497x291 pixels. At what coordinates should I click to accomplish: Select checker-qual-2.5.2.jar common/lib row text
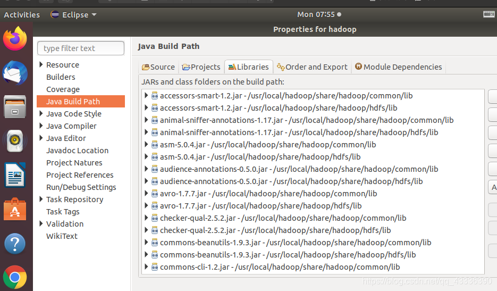pos(283,218)
